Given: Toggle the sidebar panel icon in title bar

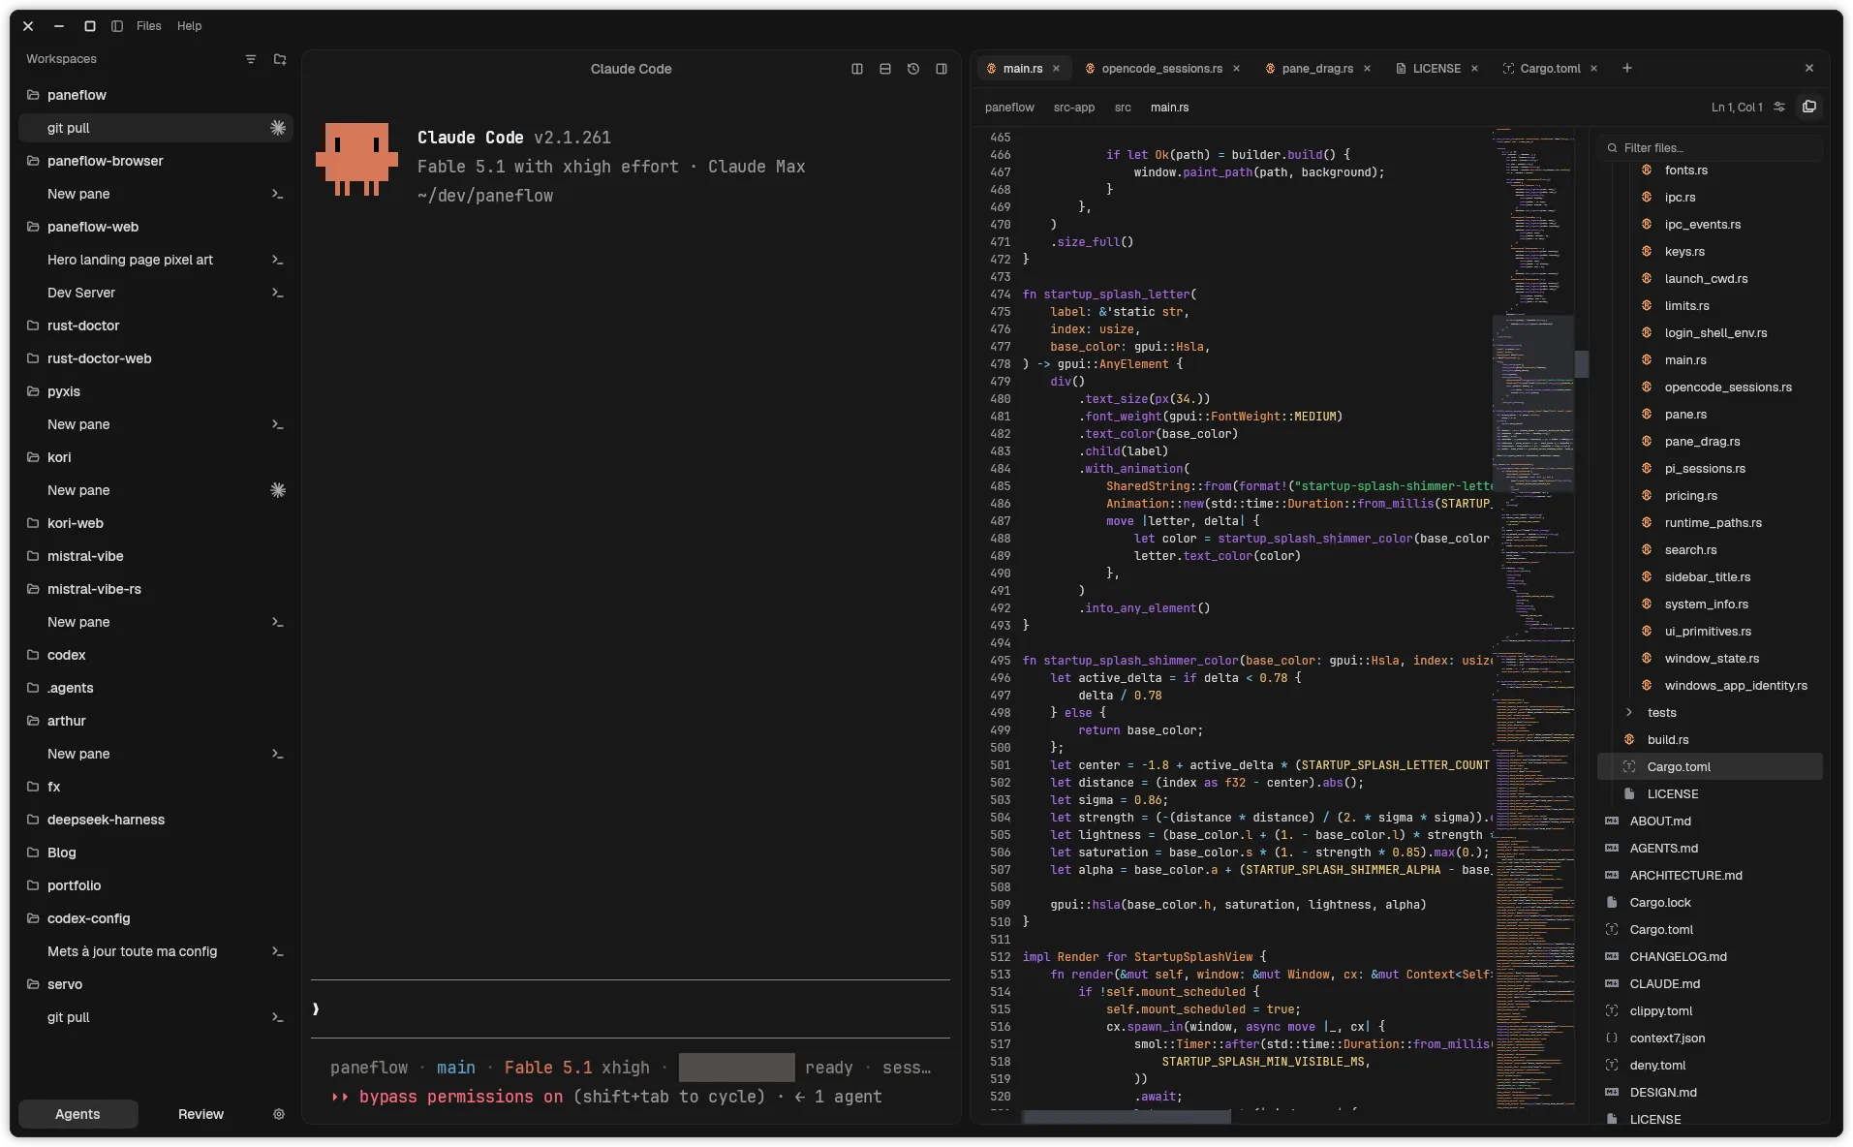Looking at the screenshot, I should 117,26.
